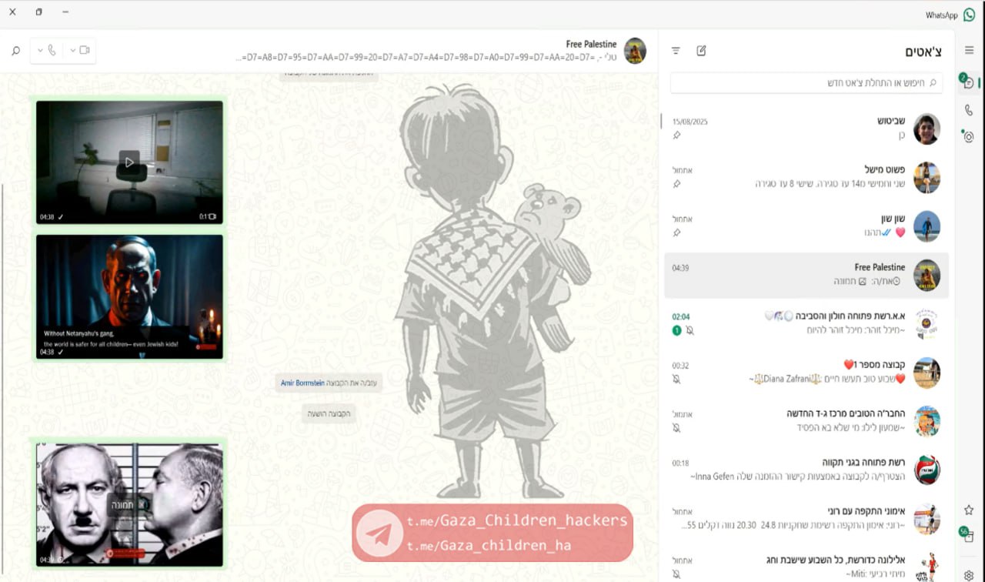Open the Netanyahu image with the English caption
Image resolution: width=985 pixels, height=582 pixels.
coord(129,296)
